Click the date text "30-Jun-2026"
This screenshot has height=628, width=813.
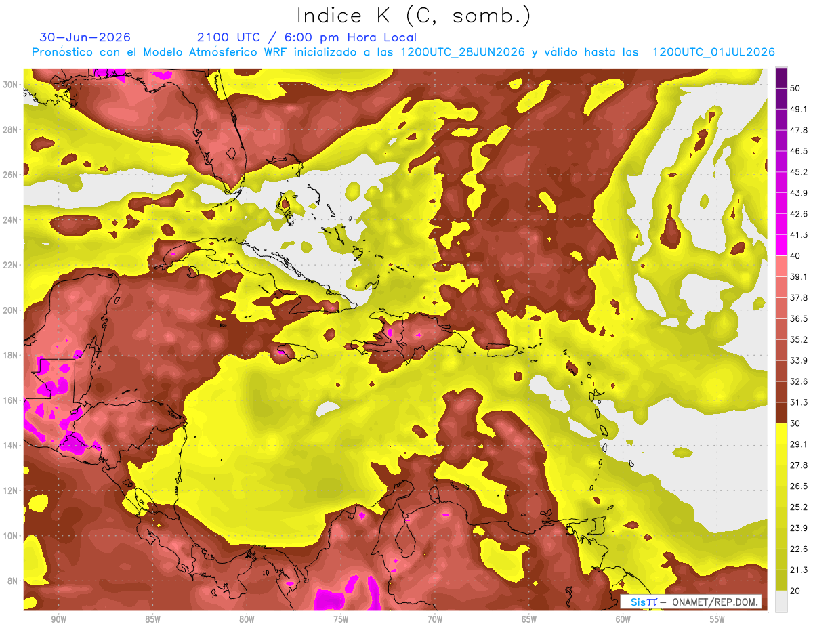pyautogui.click(x=85, y=37)
